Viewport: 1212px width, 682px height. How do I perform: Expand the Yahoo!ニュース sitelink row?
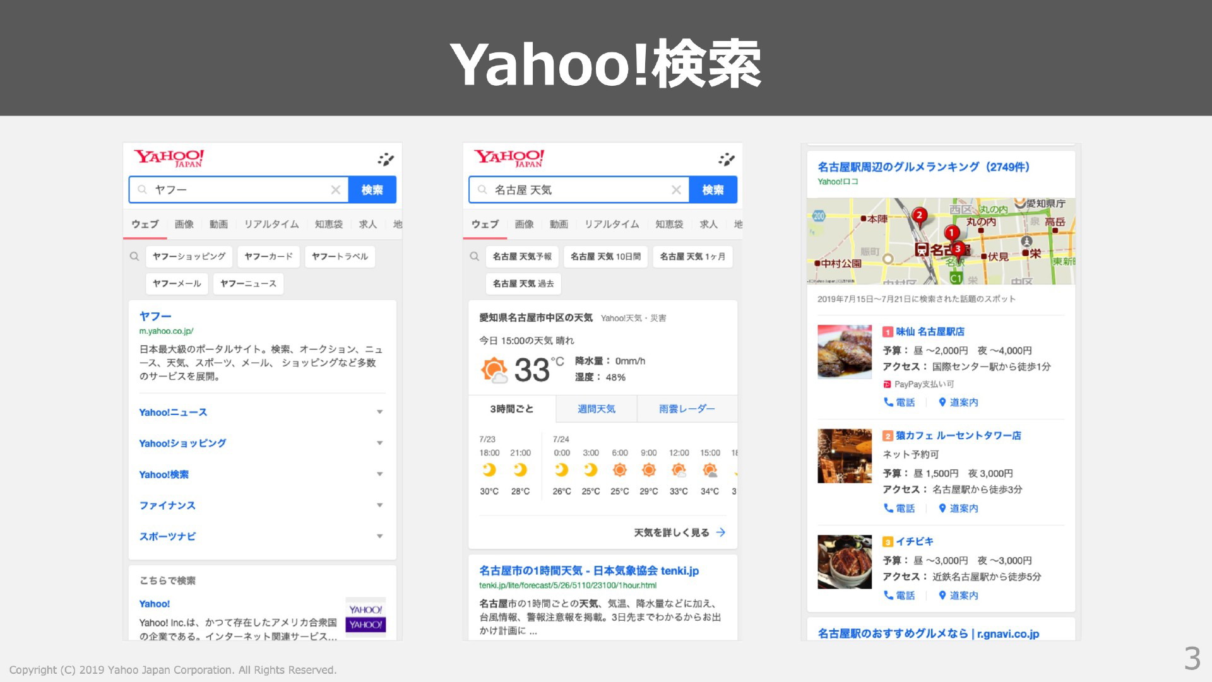click(x=262, y=412)
